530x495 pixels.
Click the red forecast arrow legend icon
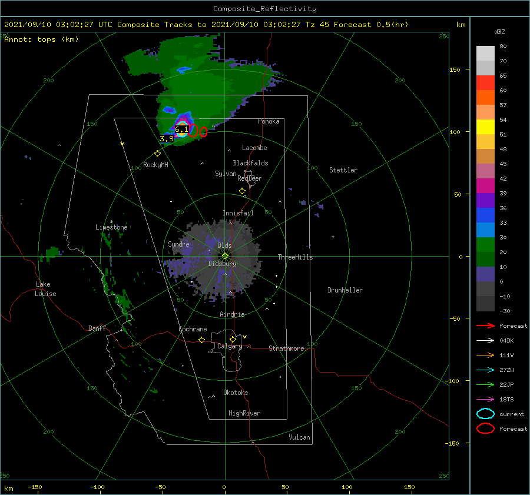pyautogui.click(x=485, y=325)
